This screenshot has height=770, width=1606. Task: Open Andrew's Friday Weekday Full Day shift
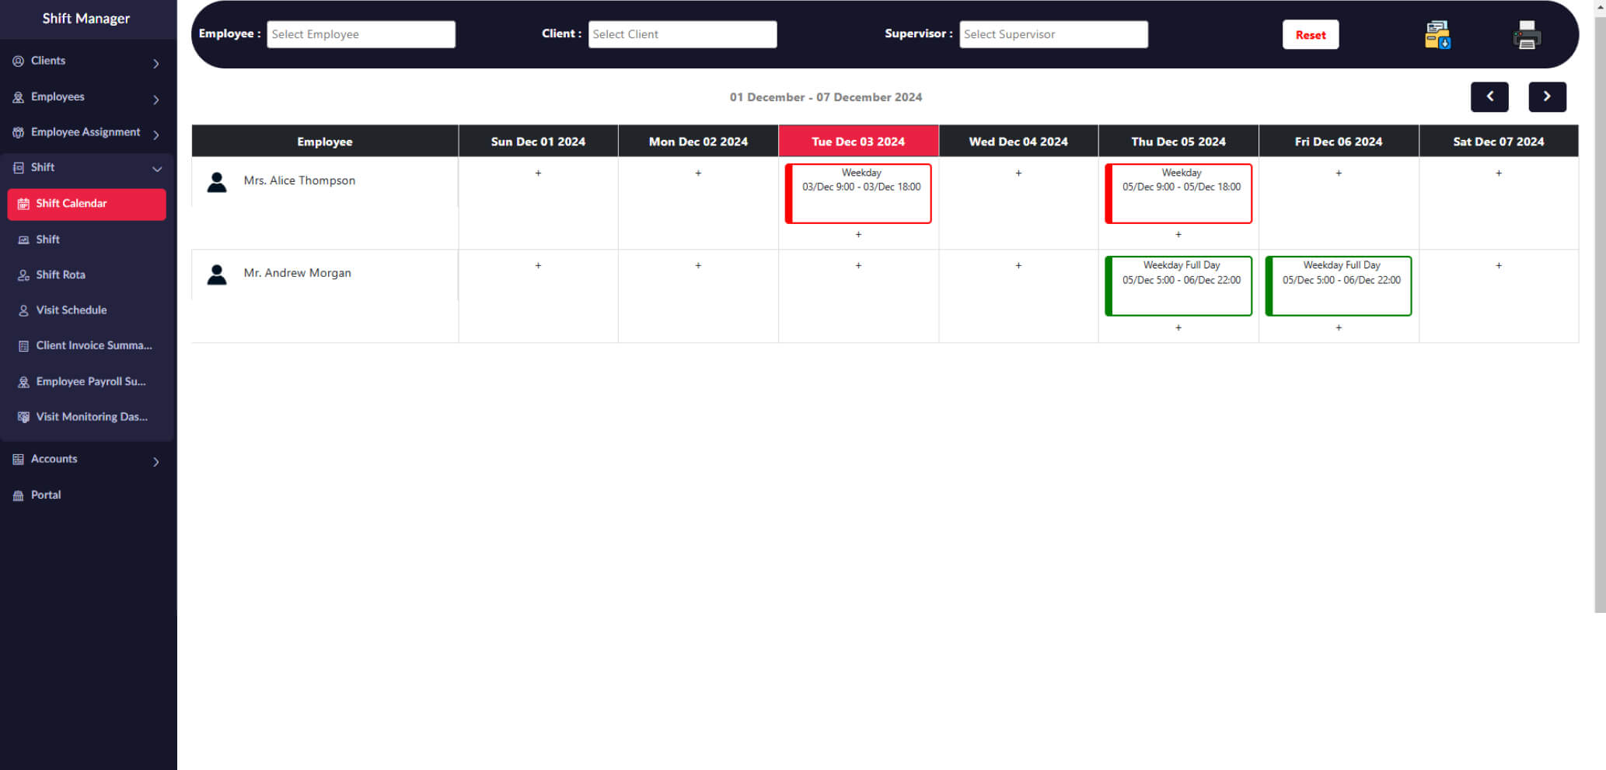tap(1339, 285)
